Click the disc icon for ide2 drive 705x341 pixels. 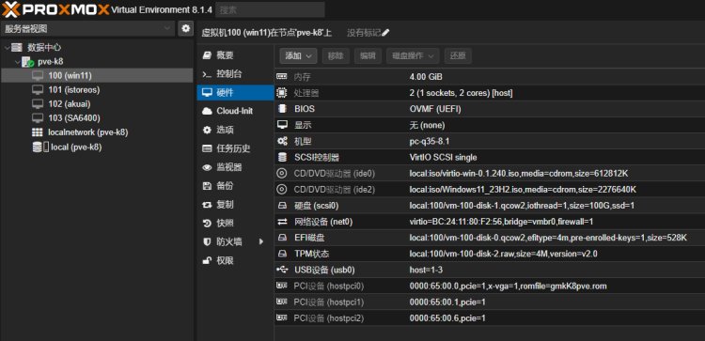[x=282, y=190]
